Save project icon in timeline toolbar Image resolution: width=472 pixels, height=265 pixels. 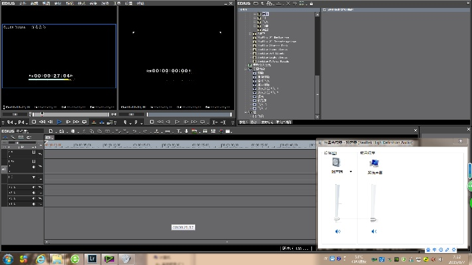(x=72, y=131)
